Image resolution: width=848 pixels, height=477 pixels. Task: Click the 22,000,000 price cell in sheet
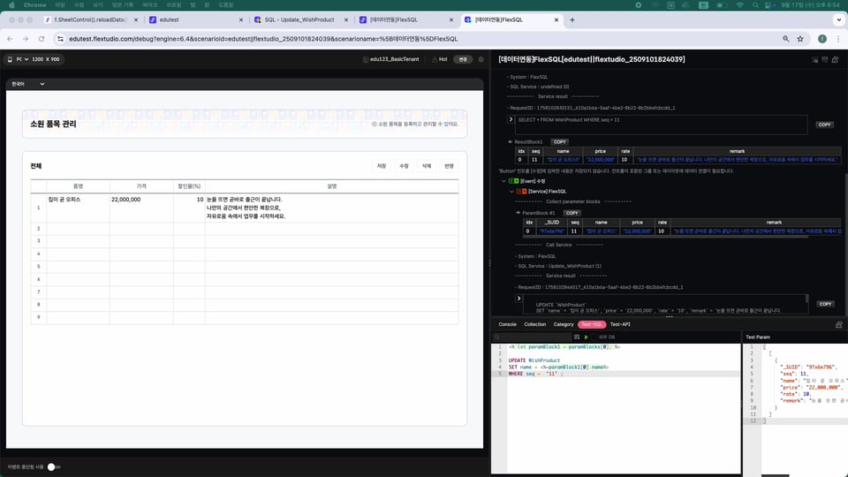point(141,208)
